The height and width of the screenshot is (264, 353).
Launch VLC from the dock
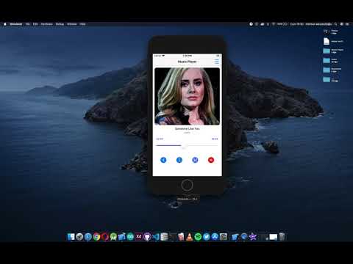tap(190, 237)
